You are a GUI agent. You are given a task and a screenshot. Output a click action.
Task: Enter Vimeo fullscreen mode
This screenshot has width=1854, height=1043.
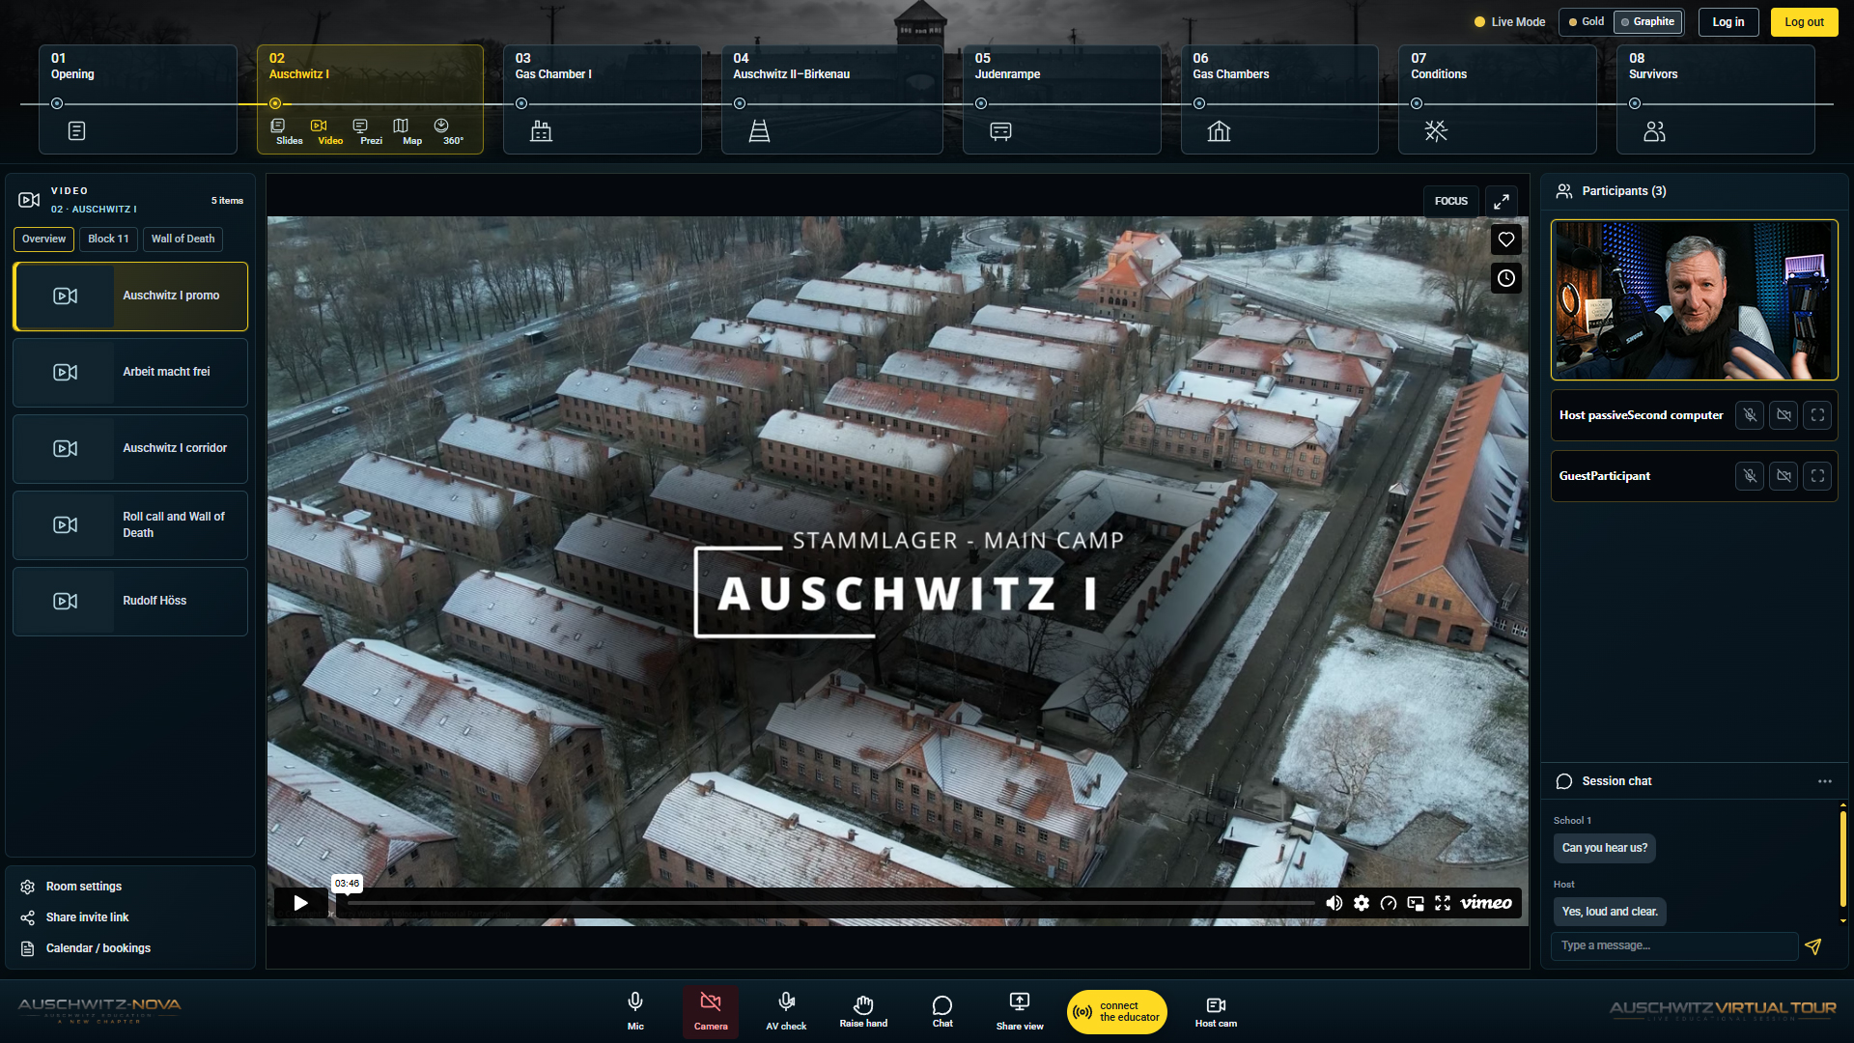pyautogui.click(x=1443, y=903)
